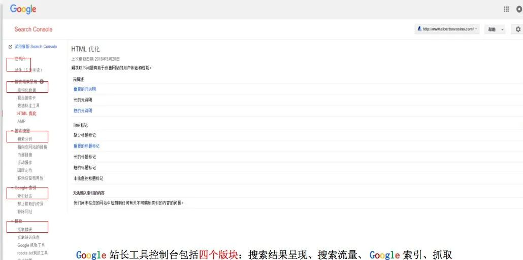Open the settings gear menu

(x=518, y=29)
